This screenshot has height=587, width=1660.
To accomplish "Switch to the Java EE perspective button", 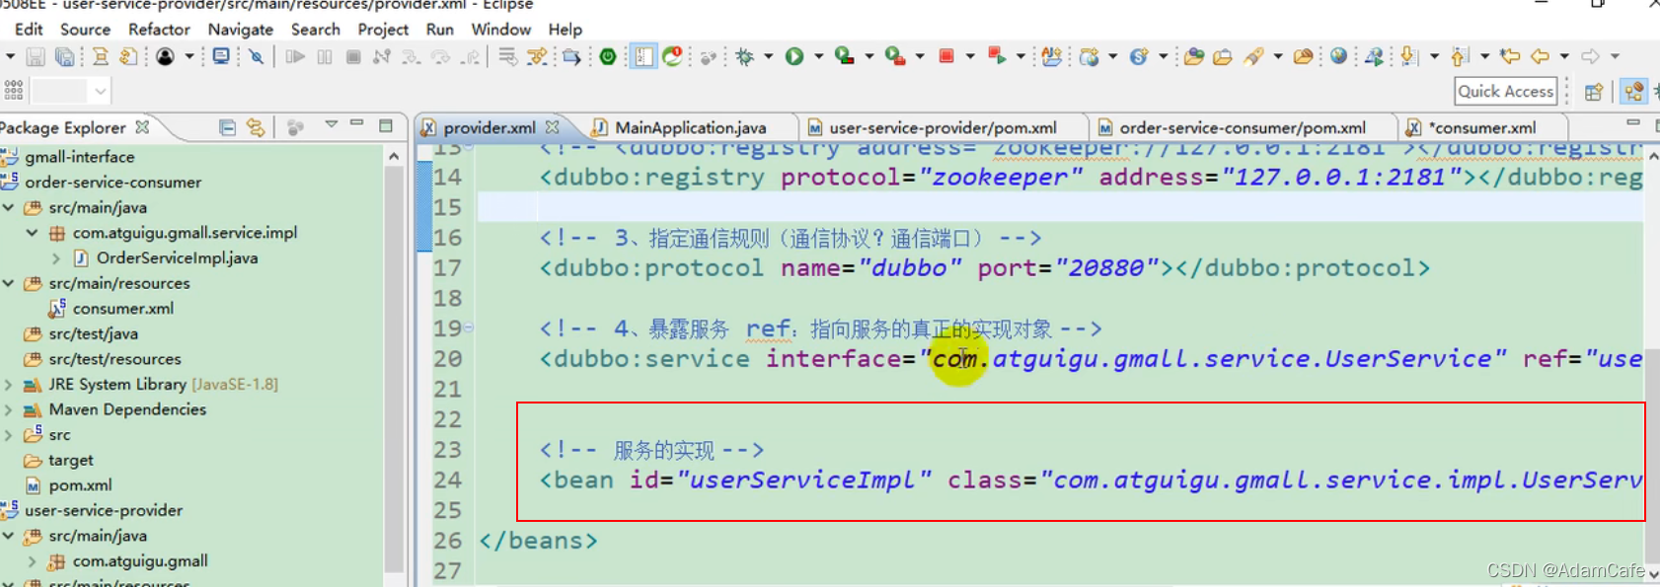I will point(1634,92).
